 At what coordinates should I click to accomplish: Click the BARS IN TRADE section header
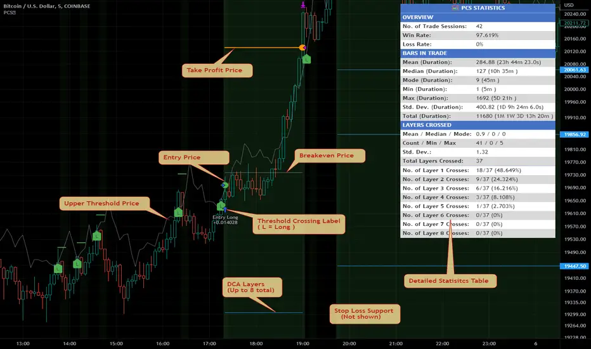477,53
